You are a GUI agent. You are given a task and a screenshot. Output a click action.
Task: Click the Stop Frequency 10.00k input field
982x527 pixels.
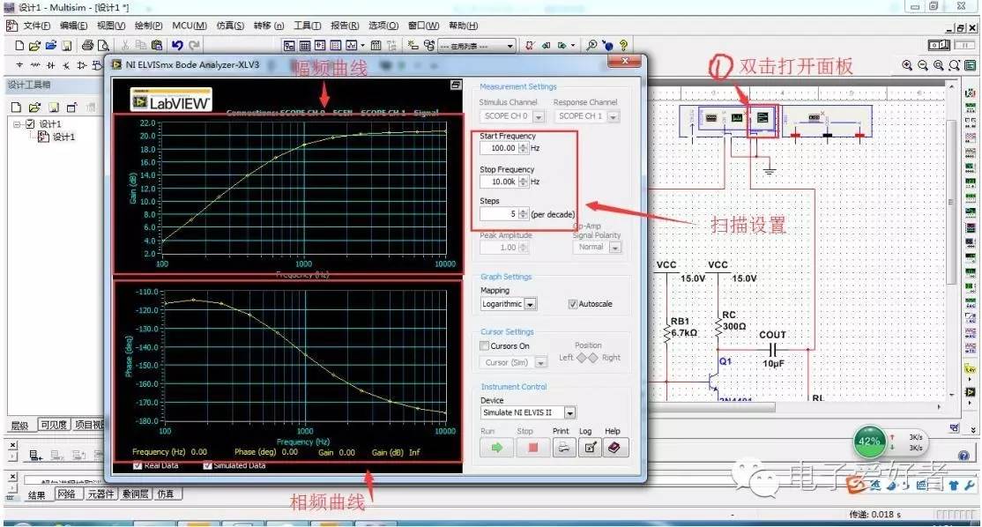(x=499, y=182)
